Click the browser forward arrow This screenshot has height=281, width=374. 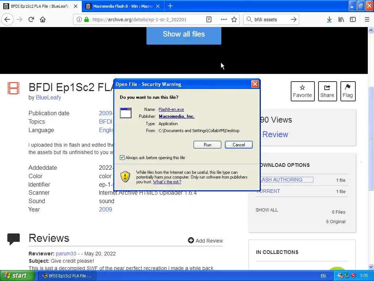(x=20, y=20)
